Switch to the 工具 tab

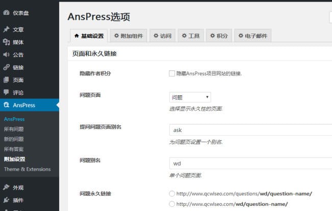tap(191, 36)
